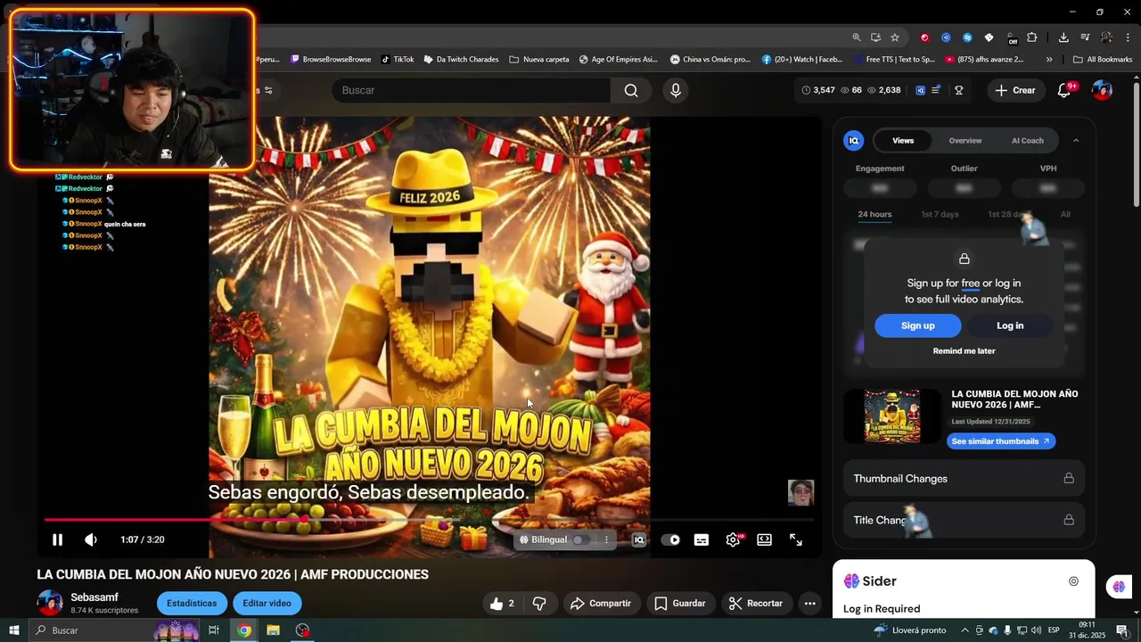Show hidden system tray icons
1141x642 pixels.
click(x=965, y=630)
